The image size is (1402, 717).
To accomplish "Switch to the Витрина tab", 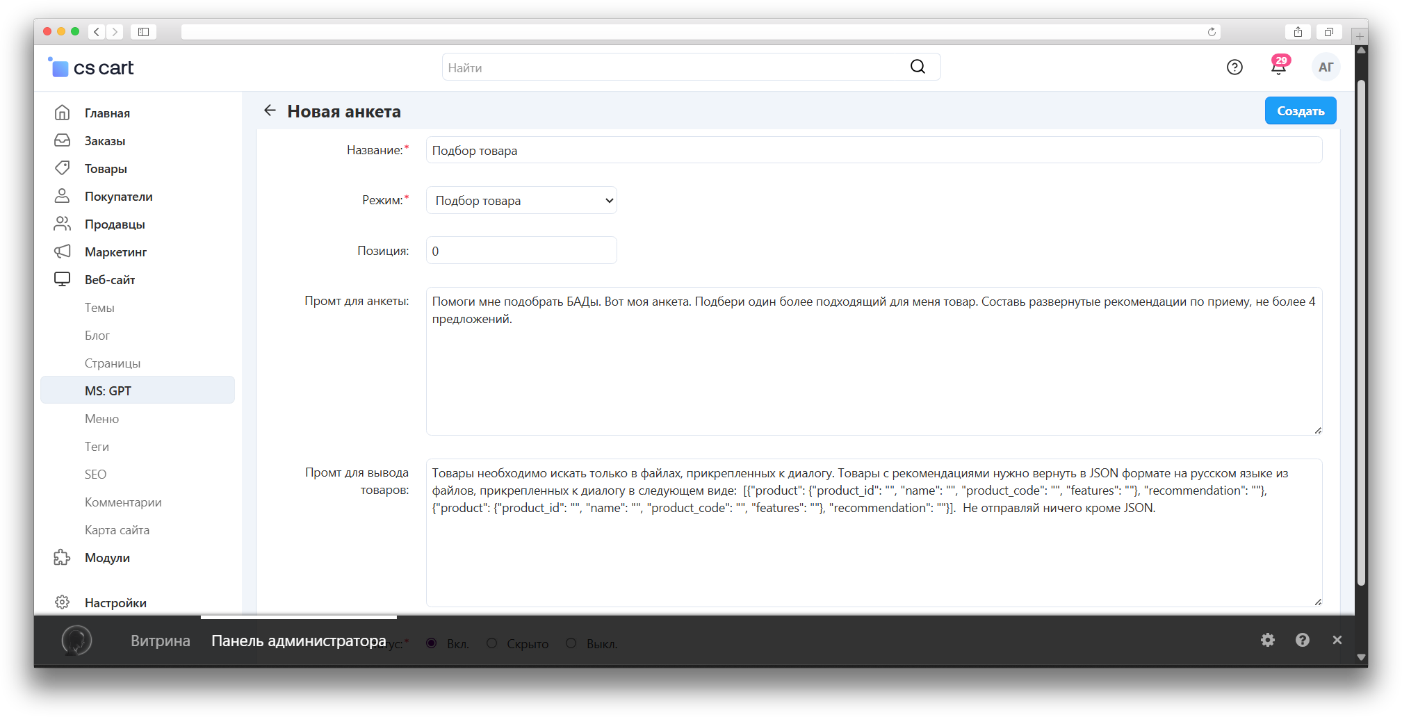I will 160,641.
